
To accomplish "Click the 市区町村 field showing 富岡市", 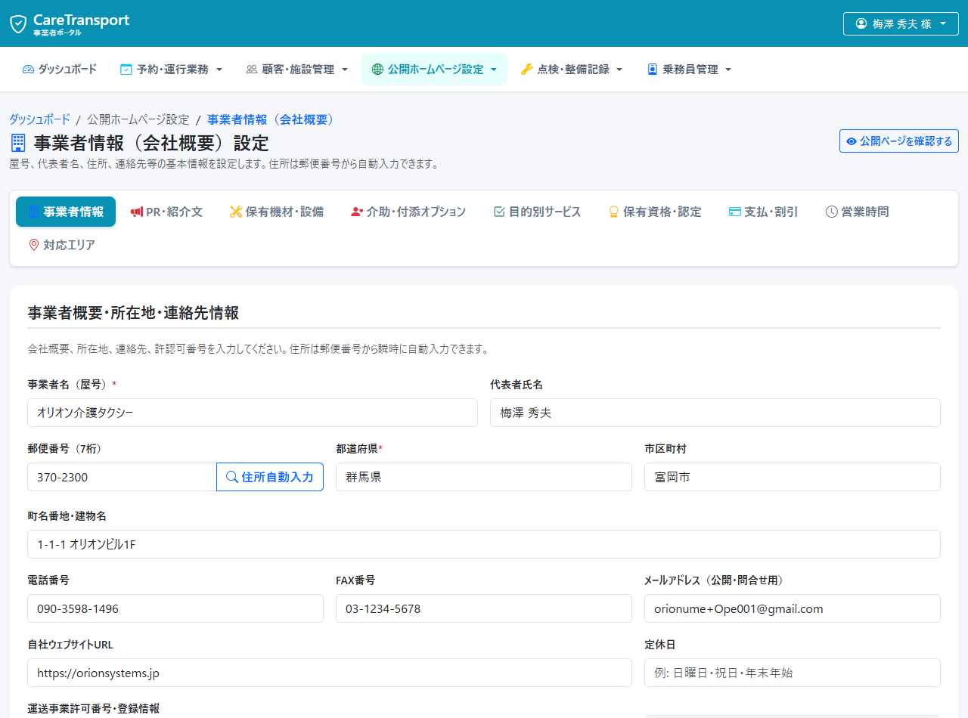I will click(793, 477).
